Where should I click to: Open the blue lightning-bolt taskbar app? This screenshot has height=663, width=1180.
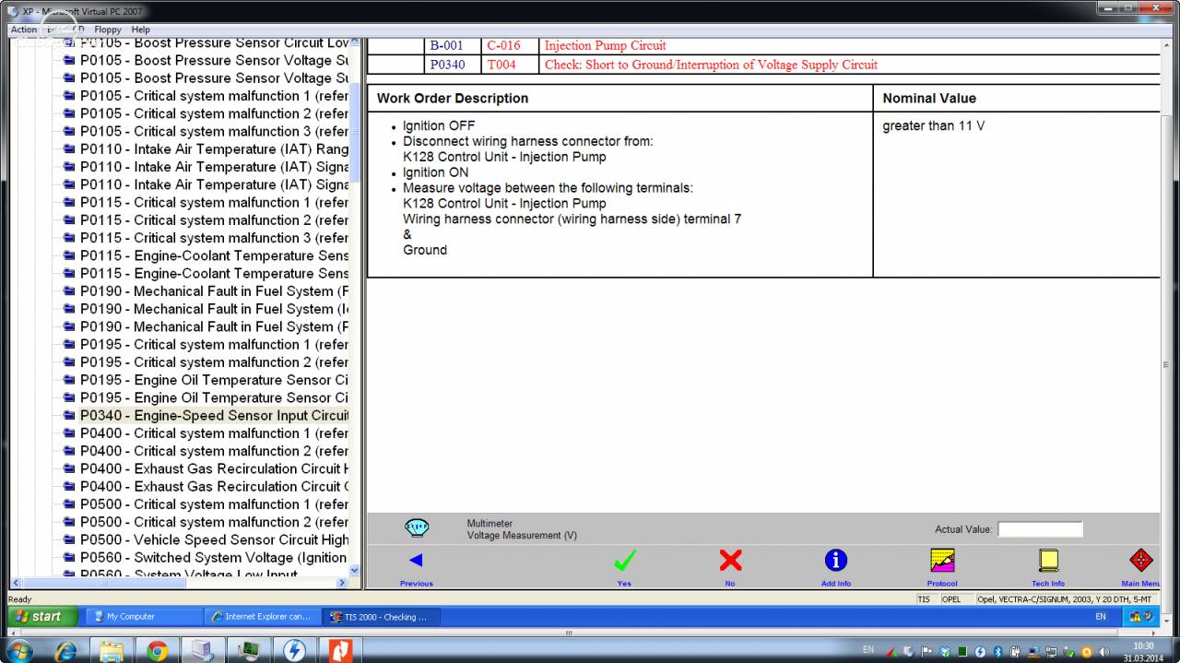(x=294, y=651)
